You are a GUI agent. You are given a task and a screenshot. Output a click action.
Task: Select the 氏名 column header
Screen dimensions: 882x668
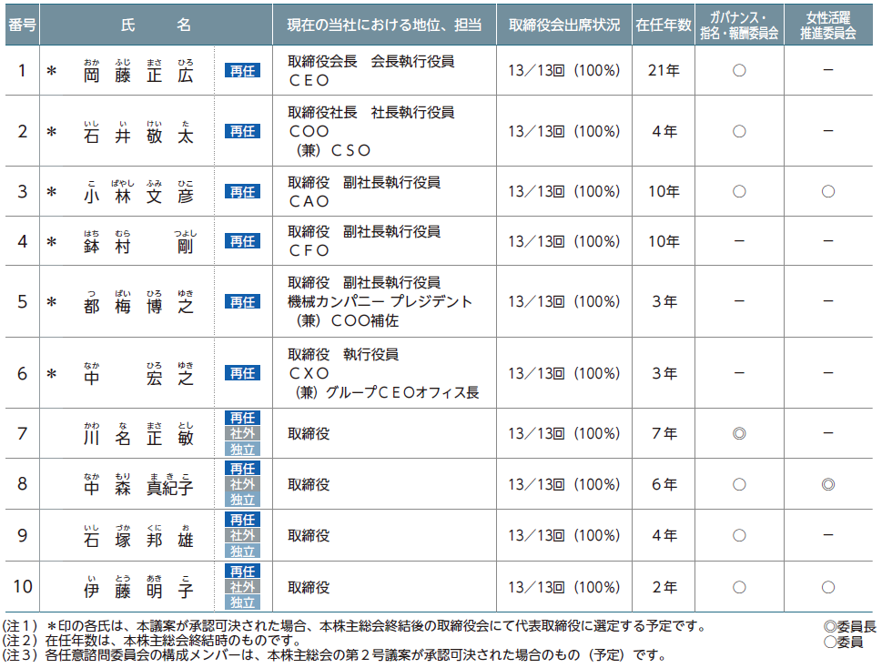pyautogui.click(x=156, y=25)
